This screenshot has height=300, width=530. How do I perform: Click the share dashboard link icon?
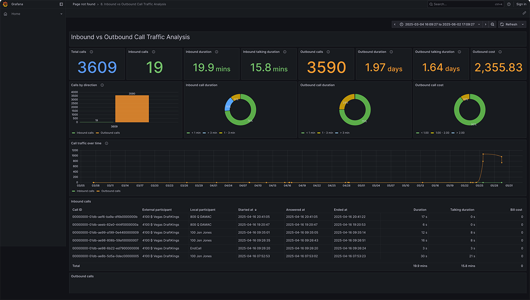[x=524, y=13]
